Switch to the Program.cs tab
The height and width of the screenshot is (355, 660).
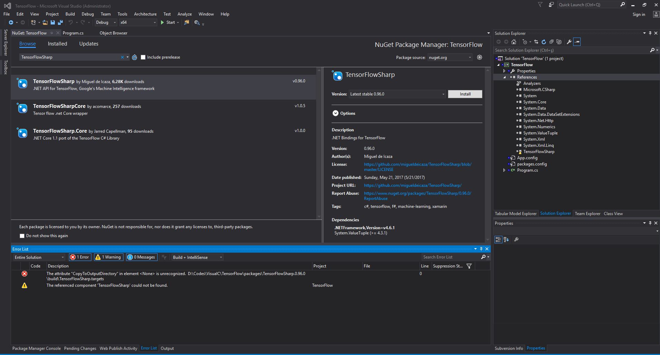[x=73, y=33]
